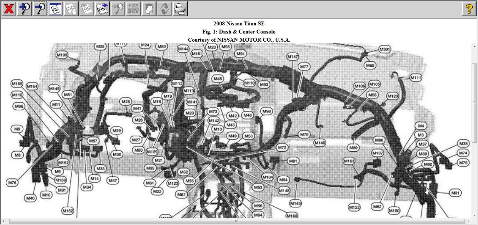The width and height of the screenshot is (478, 225).
Task: Click connector label M109
Action: [62, 55]
